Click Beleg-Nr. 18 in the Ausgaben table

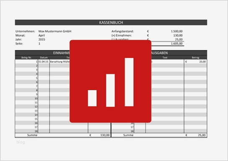pos(132,131)
